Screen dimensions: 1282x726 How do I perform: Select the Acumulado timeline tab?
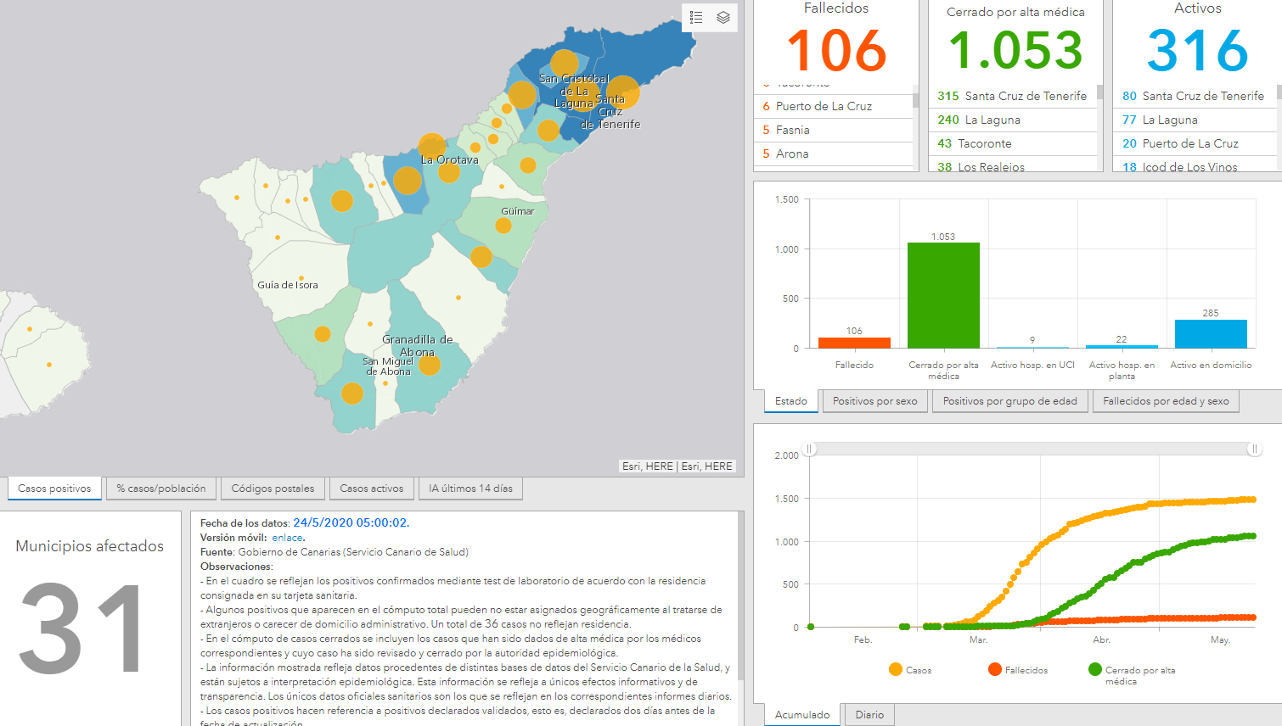click(x=802, y=715)
